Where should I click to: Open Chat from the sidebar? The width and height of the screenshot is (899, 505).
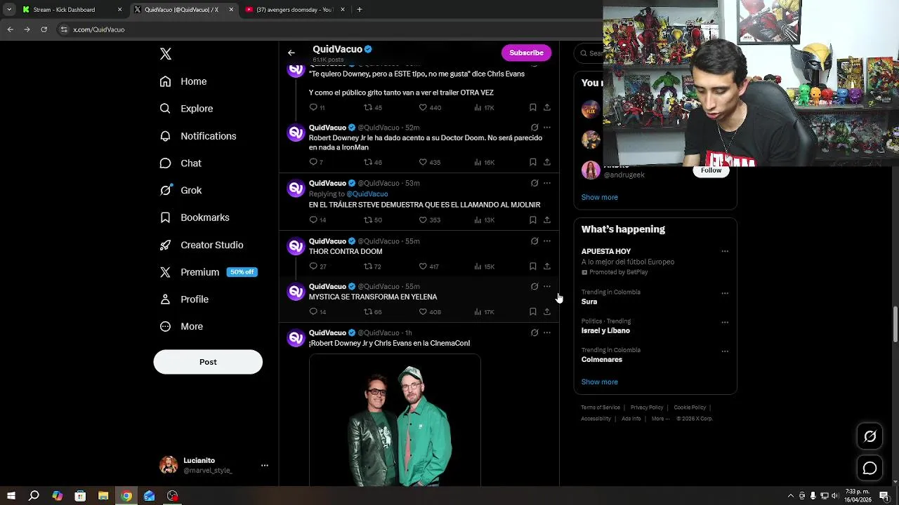point(181,163)
